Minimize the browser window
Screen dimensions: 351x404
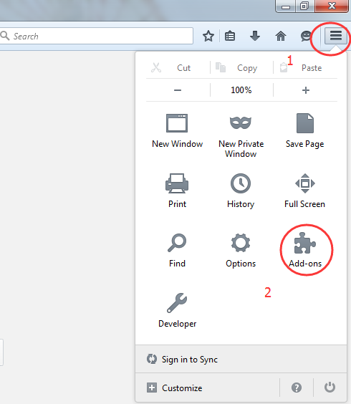pyautogui.click(x=285, y=6)
